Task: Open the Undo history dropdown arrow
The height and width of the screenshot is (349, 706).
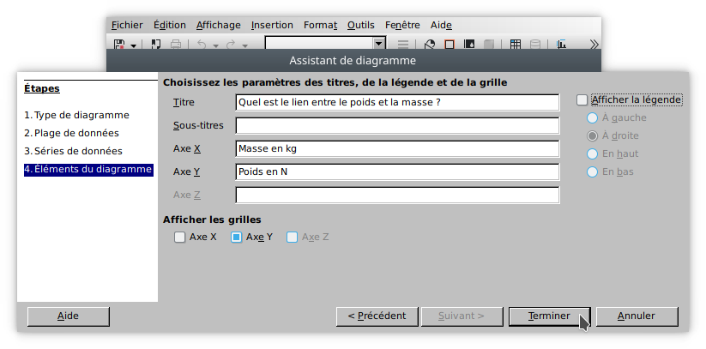Action: click(215, 45)
